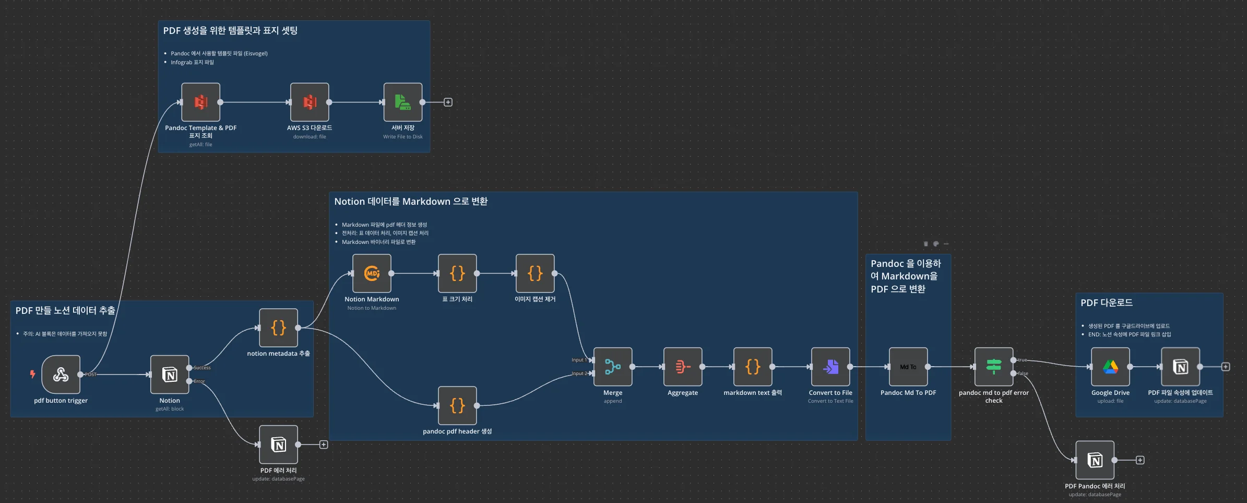
Task: Select the AWS S3 다운로드 node
Action: coord(310,102)
